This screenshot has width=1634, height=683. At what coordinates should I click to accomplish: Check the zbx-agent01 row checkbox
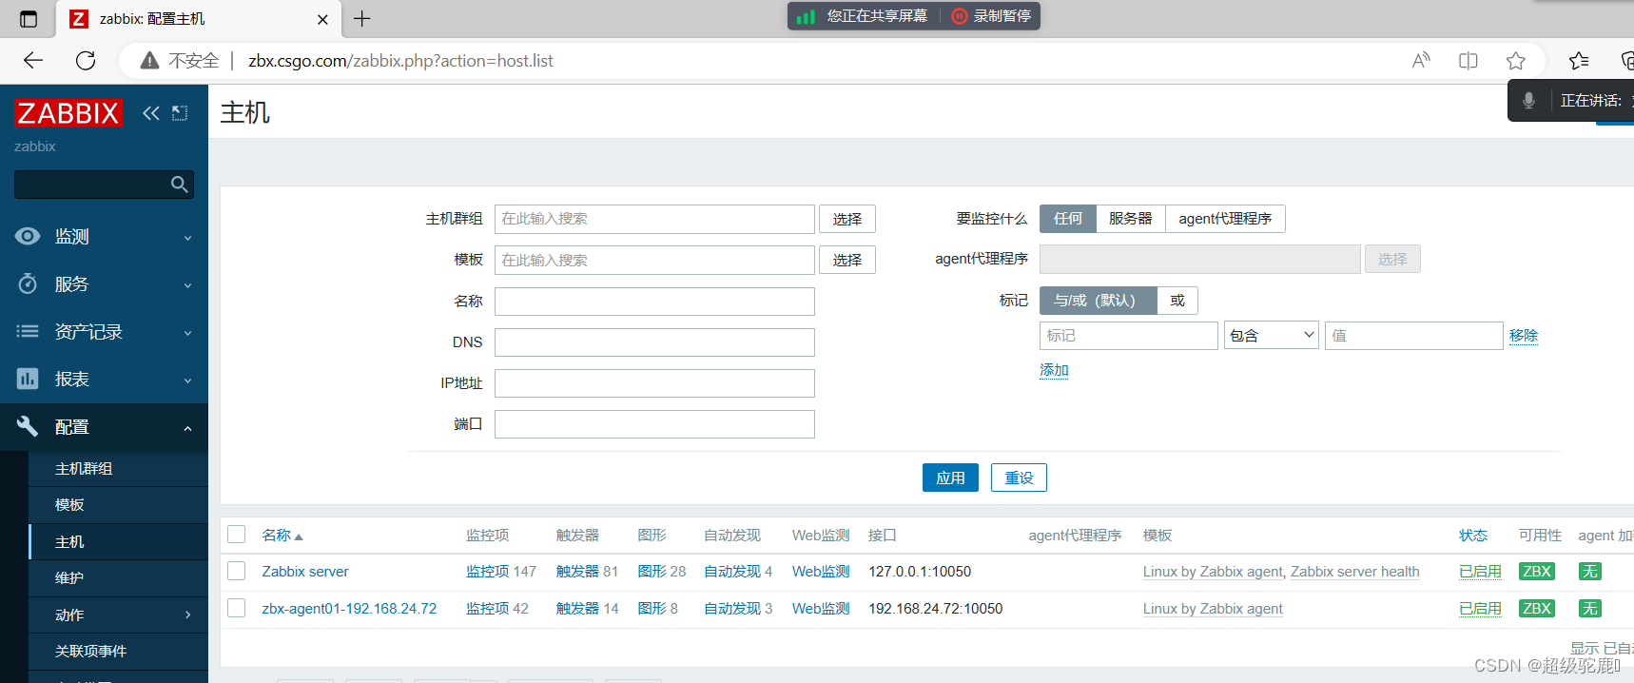[237, 608]
